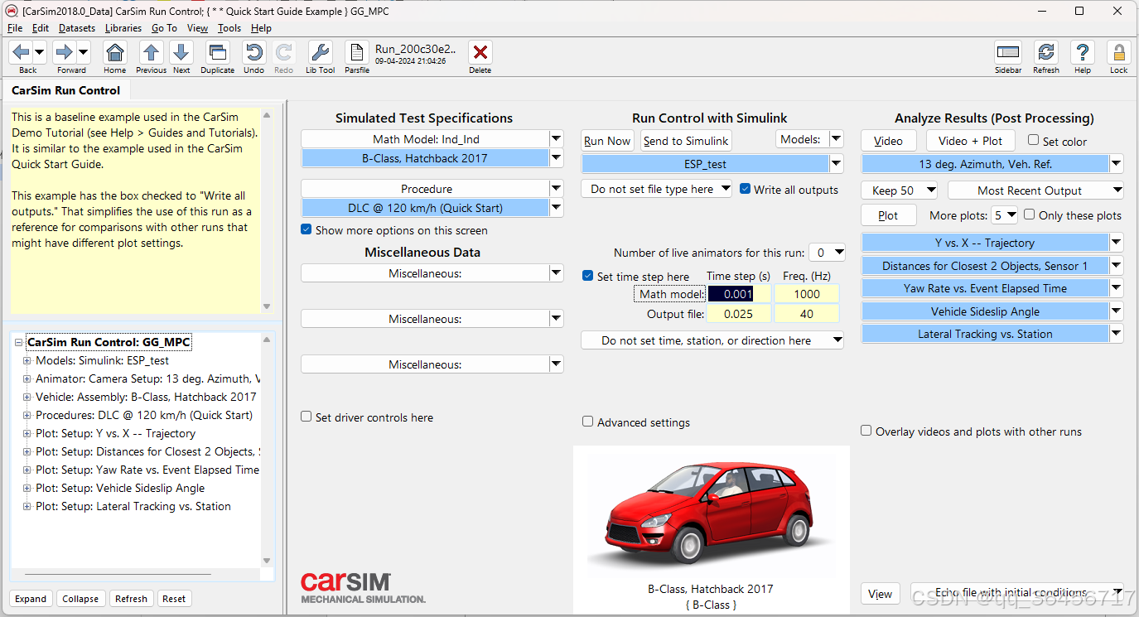Click Math model time step field

pyautogui.click(x=739, y=293)
